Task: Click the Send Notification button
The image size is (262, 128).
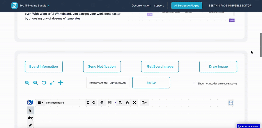Action: pyautogui.click(x=102, y=66)
